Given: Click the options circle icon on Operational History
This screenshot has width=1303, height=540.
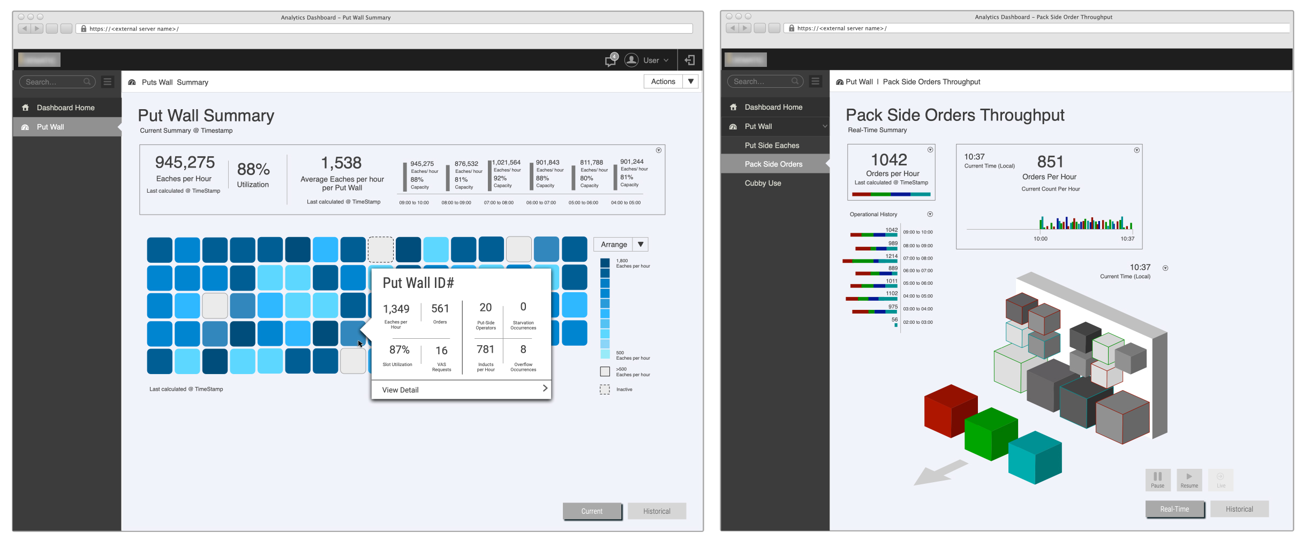Looking at the screenshot, I should 930,214.
